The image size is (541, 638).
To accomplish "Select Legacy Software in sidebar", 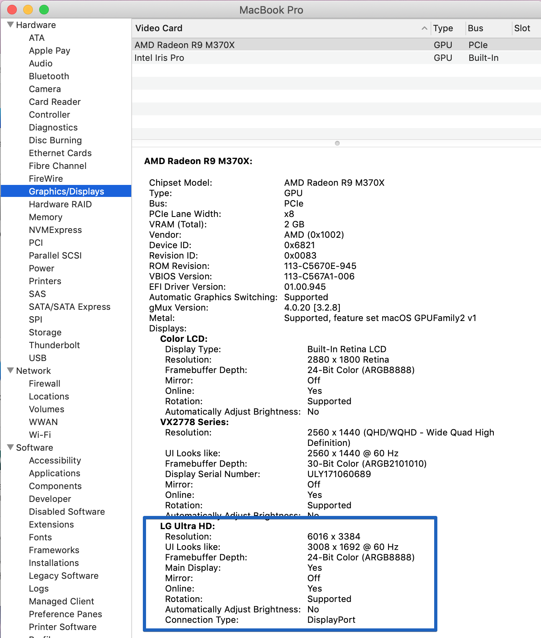I will pos(64,576).
